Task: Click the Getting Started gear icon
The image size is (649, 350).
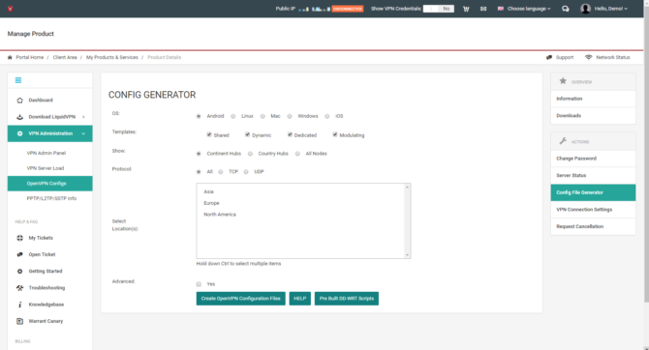Action: (x=19, y=271)
